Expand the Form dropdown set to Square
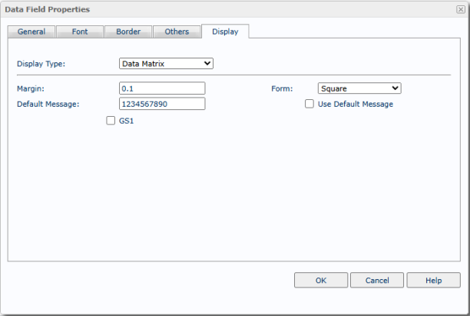 (x=359, y=88)
